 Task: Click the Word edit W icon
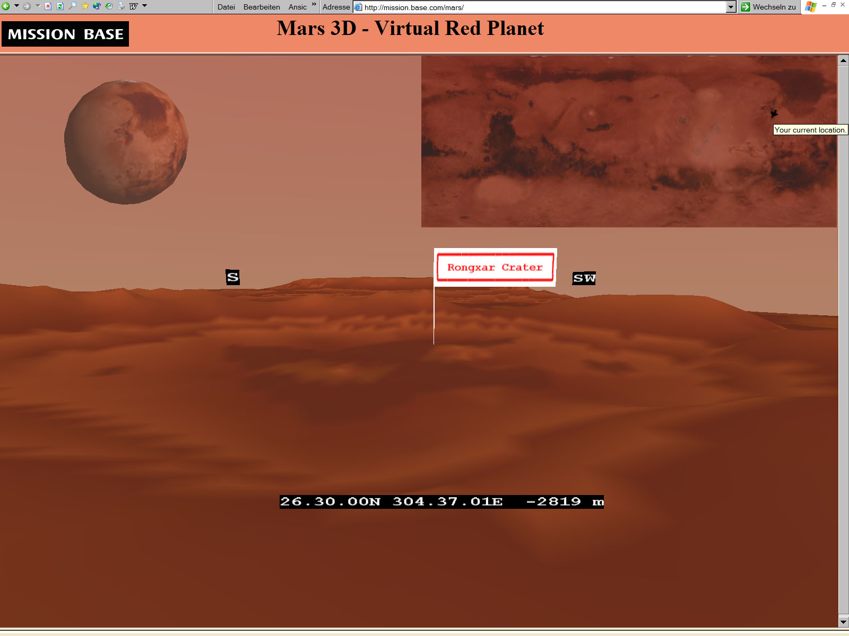134,6
